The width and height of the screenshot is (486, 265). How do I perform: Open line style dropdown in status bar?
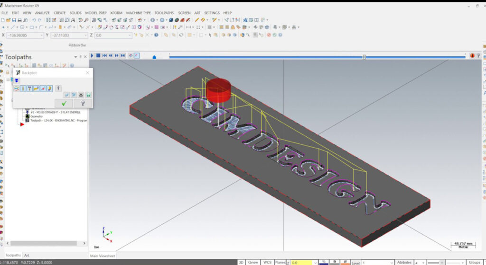tap(442, 263)
